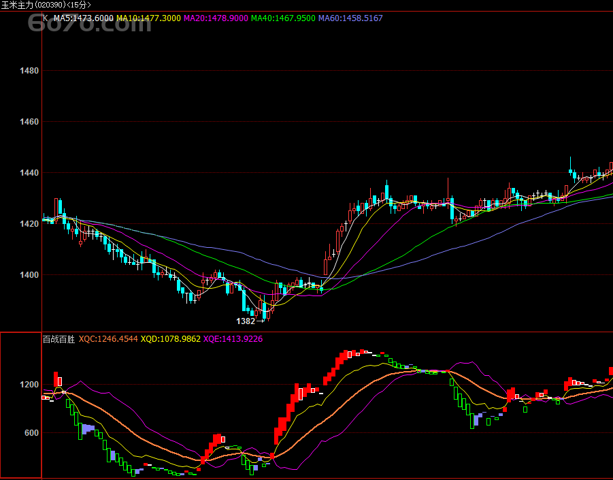Select the orange XQC indicator value
This screenshot has width=613, height=480.
pyautogui.click(x=108, y=338)
